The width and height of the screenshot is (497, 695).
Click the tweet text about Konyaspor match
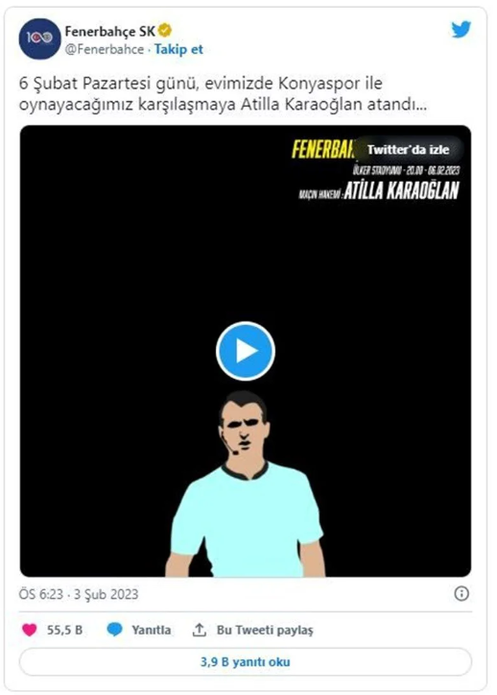tap(223, 94)
